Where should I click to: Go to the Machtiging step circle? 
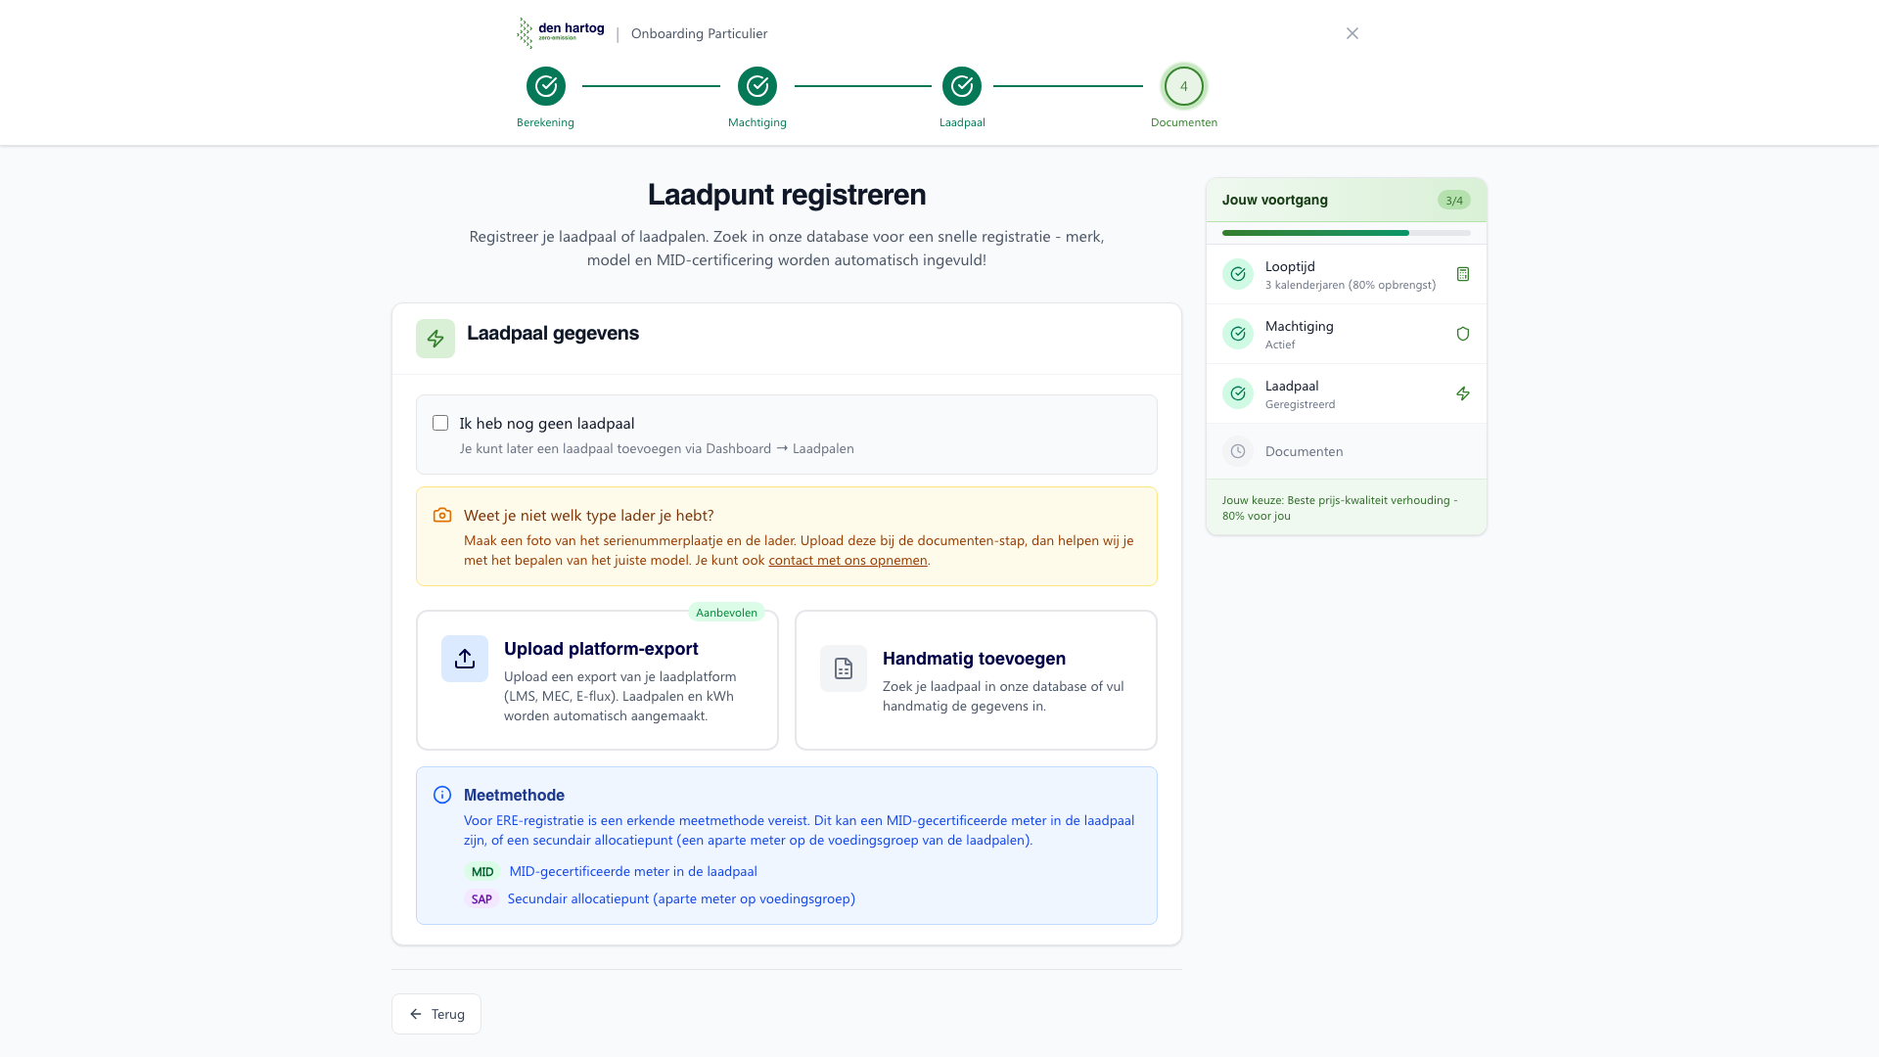757,86
